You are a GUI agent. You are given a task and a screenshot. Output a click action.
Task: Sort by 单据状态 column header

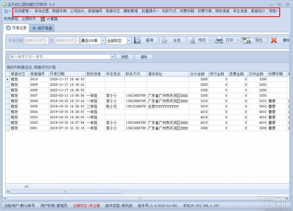[19, 74]
